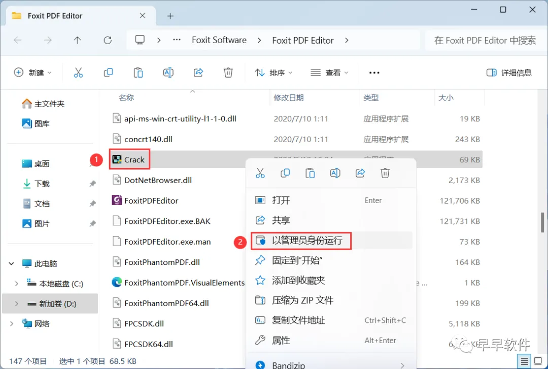Switch to the details list view icon

coord(524,361)
